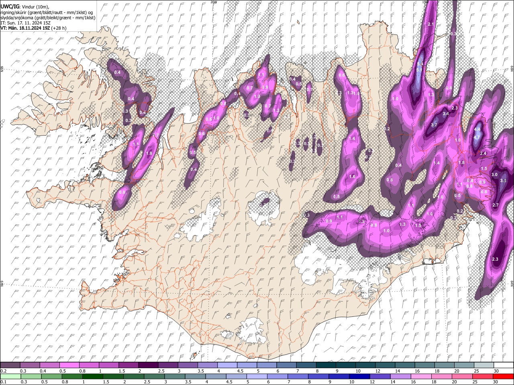Click the 'UWC/IG' title text
The height and width of the screenshot is (385, 514).
pos(10,7)
